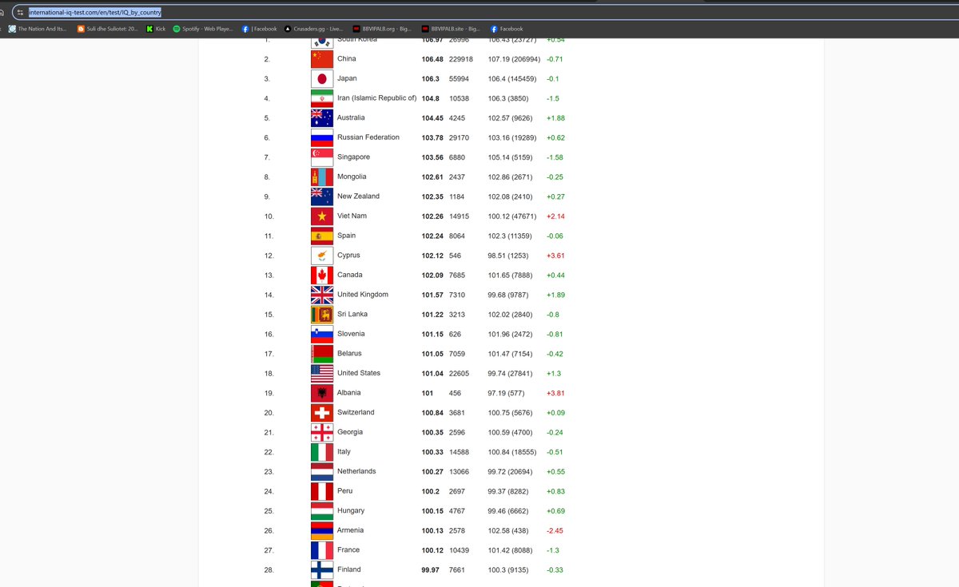This screenshot has width=959, height=587.
Task: Click the Spain flag image
Action: click(322, 236)
